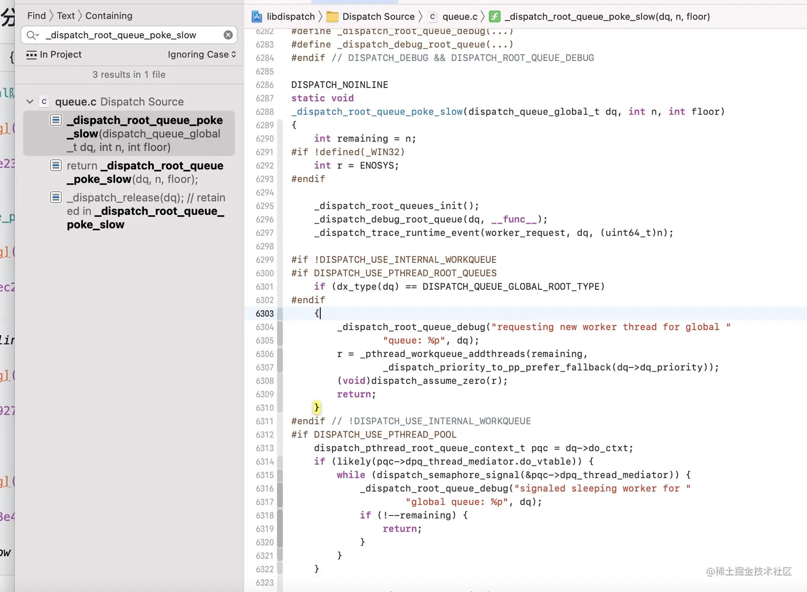Click line number 6310 in the gutter
This screenshot has width=807, height=592.
tap(265, 408)
